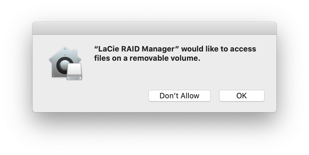Click the word "Don't" on the left button

pos(169,96)
